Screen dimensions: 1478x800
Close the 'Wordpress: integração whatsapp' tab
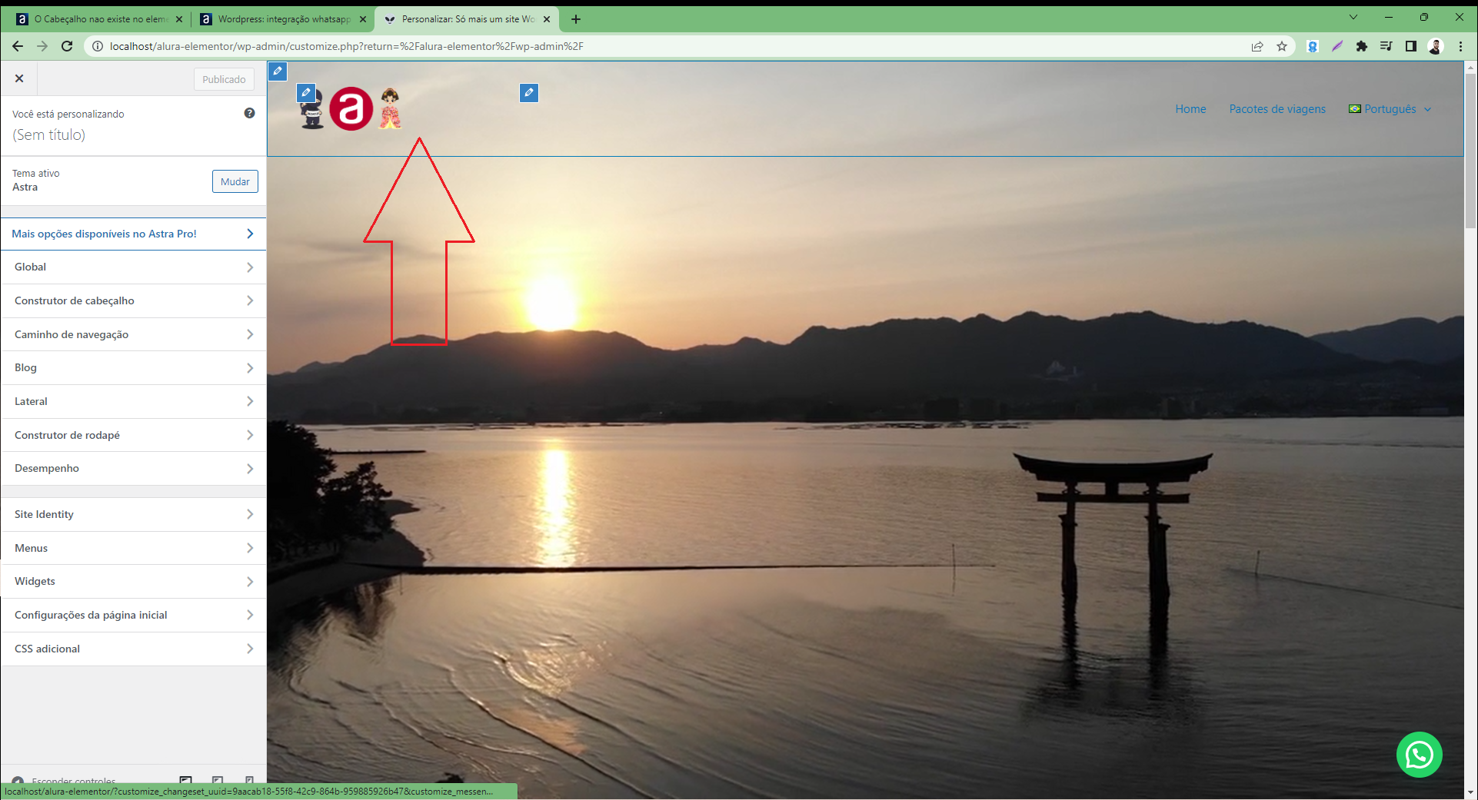click(x=363, y=19)
